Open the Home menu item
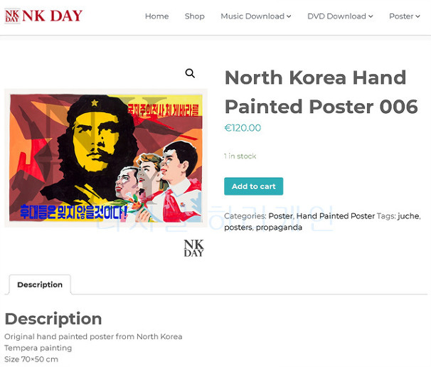The width and height of the screenshot is (431, 367). coord(156,16)
